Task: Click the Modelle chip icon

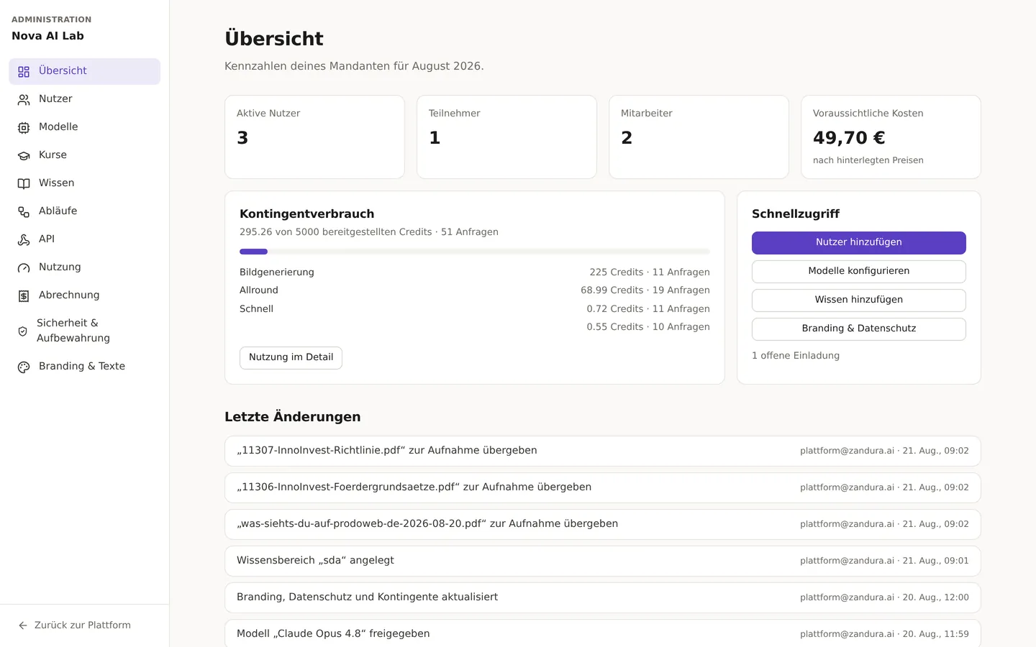Action: click(x=24, y=127)
